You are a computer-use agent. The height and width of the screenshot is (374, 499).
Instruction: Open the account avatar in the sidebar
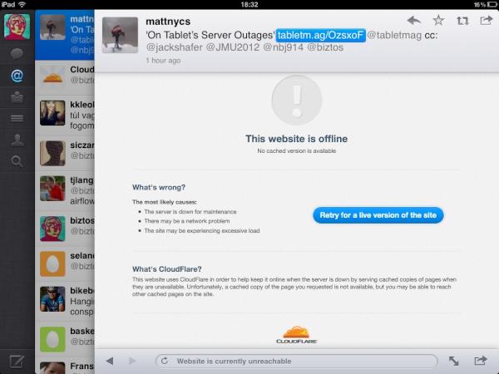(x=17, y=27)
